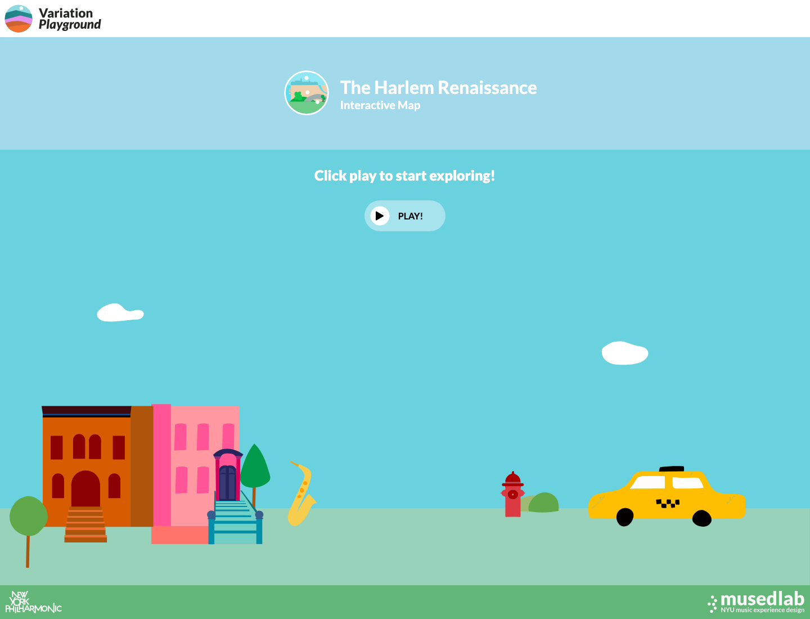Click the "The Harlem Renaissance" title
The height and width of the screenshot is (619, 810).
click(438, 88)
